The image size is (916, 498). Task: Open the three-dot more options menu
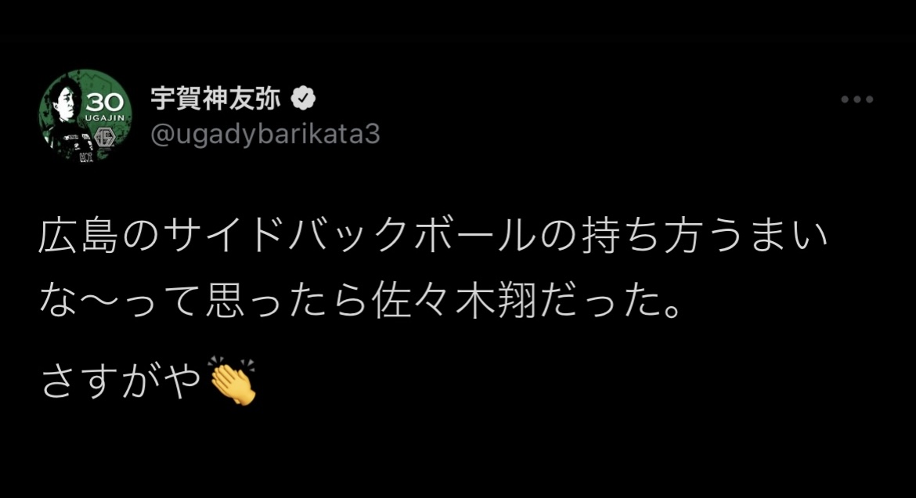[857, 99]
